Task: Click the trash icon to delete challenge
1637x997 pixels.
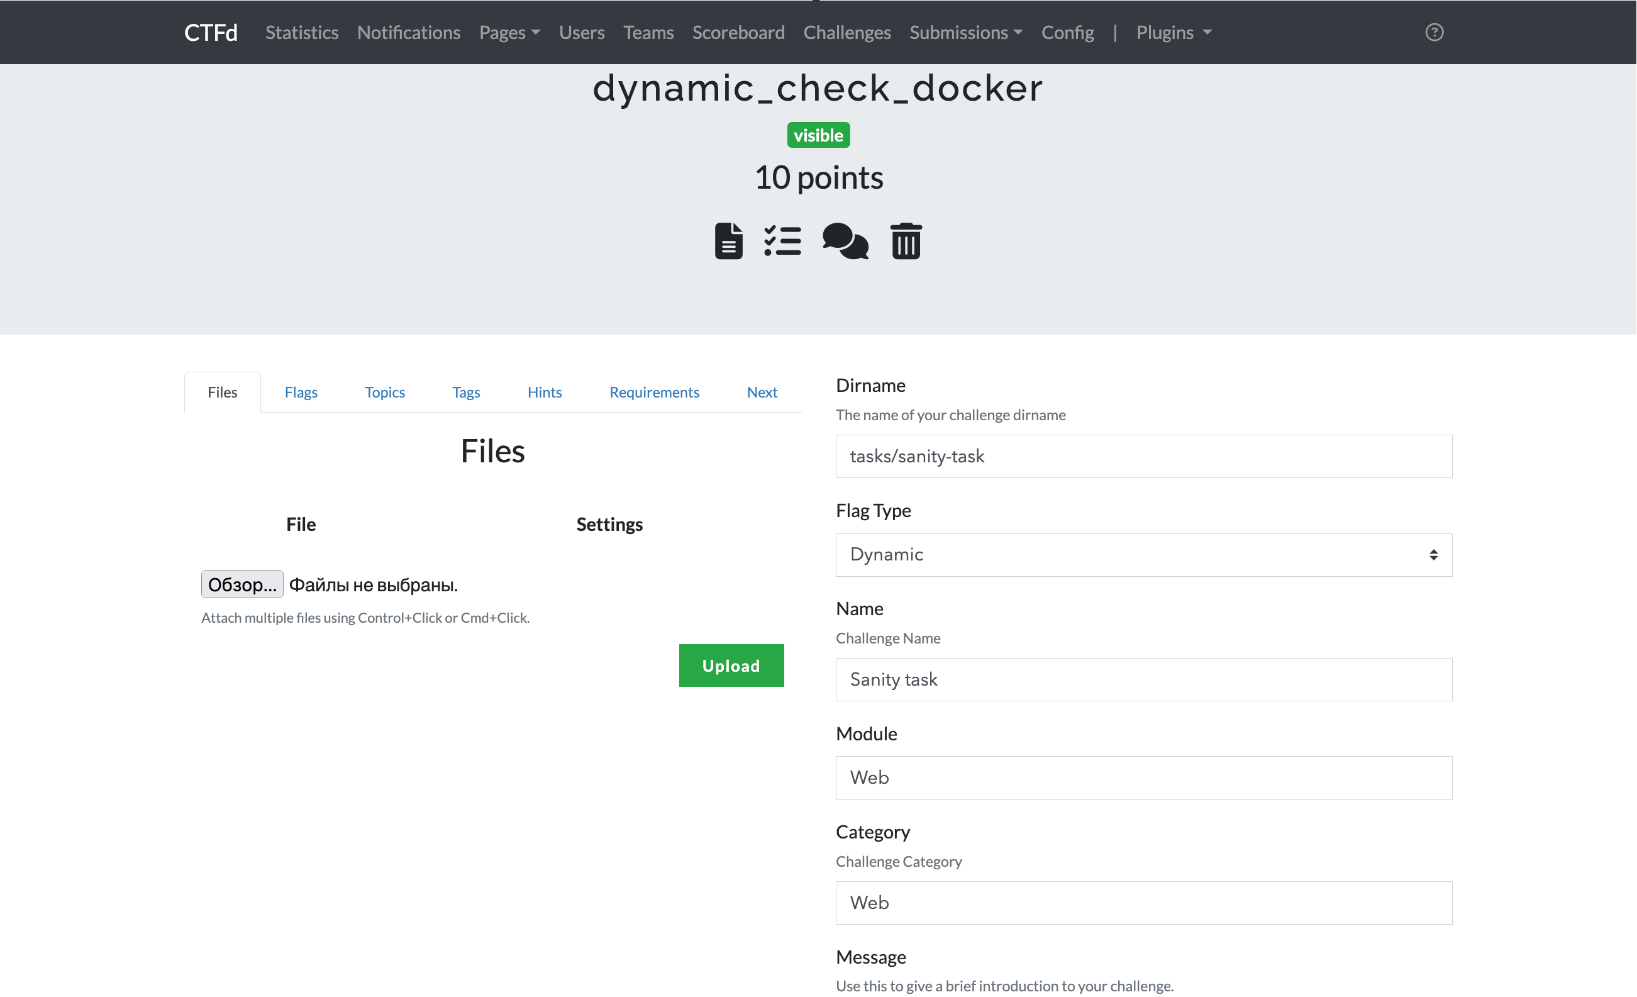Action: coord(906,241)
